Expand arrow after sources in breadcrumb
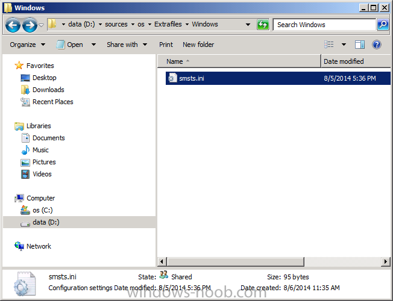This screenshot has width=393, height=301. click(133, 25)
